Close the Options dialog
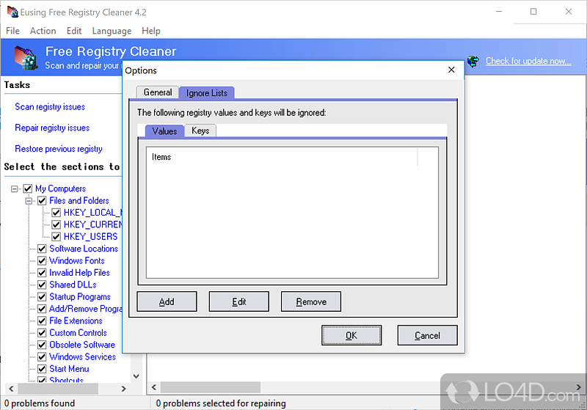This screenshot has width=587, height=410. [x=451, y=70]
